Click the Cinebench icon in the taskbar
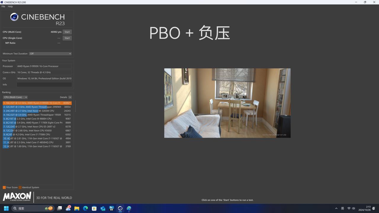This screenshot has width=379, height=213. [120, 208]
